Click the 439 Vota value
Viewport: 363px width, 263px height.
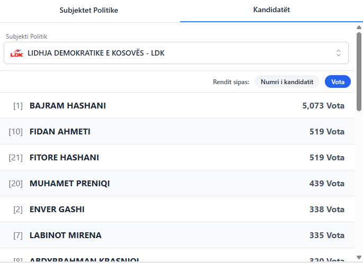[326, 183]
